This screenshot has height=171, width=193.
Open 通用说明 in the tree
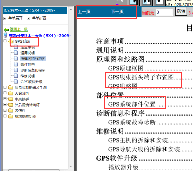tap(28, 53)
